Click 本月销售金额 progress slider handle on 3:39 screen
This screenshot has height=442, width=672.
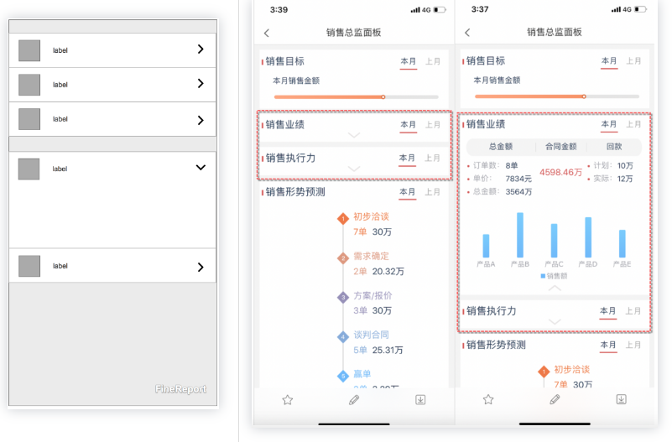pyautogui.click(x=383, y=97)
